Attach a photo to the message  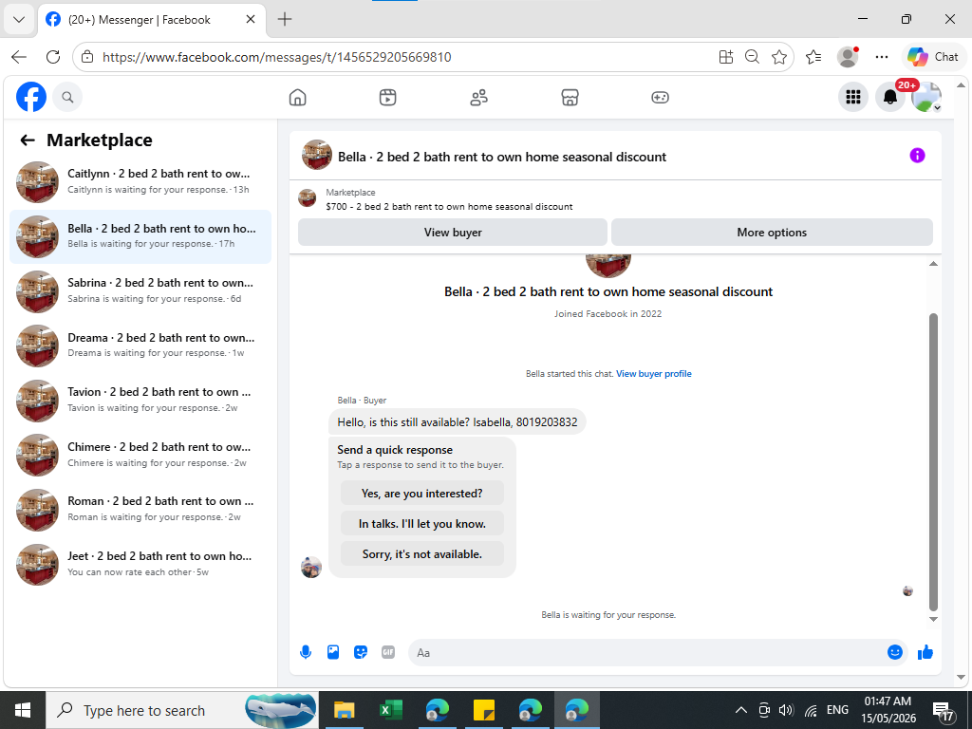pyautogui.click(x=333, y=652)
